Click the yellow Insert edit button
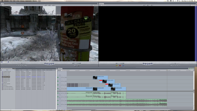The height and width of the screenshot is (111, 197). [x=117, y=66]
